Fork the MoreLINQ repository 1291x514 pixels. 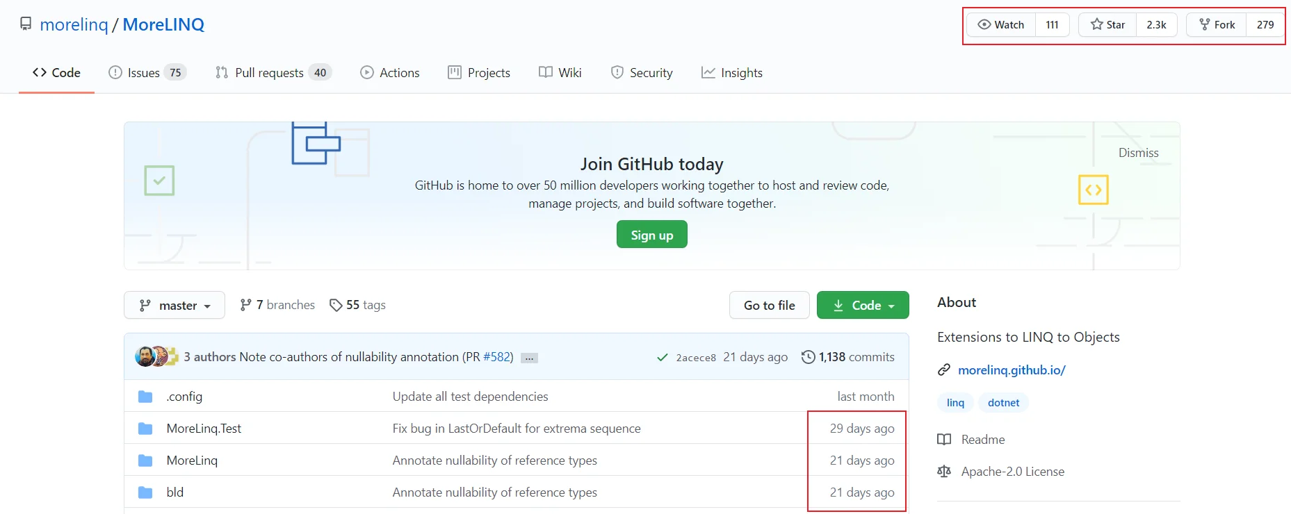point(1217,24)
